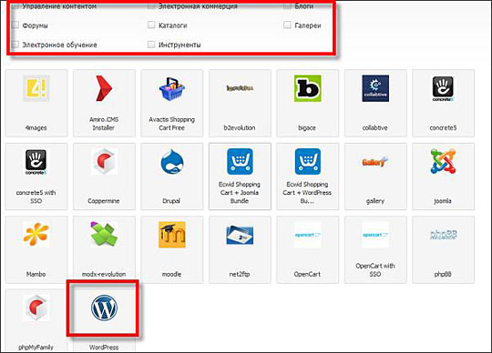This screenshot has height=353, width=492.
Task: Open the collabtive gear icon
Action: 375,88
